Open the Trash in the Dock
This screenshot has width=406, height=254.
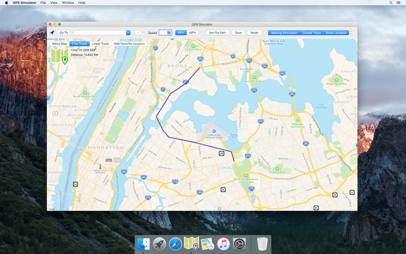point(262,244)
